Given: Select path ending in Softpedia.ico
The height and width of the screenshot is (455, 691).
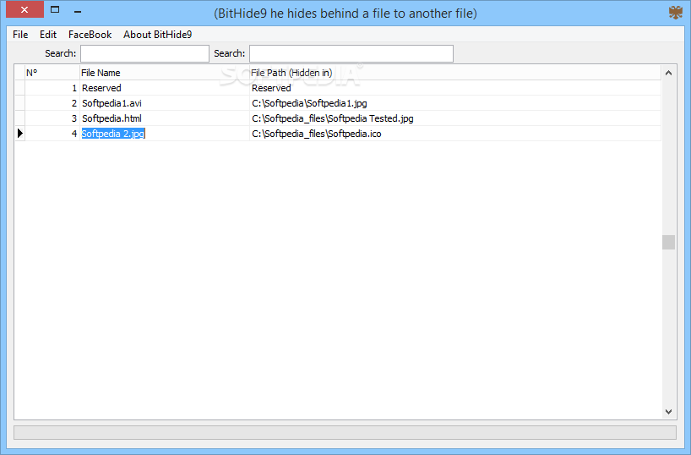Looking at the screenshot, I should click(454, 134).
